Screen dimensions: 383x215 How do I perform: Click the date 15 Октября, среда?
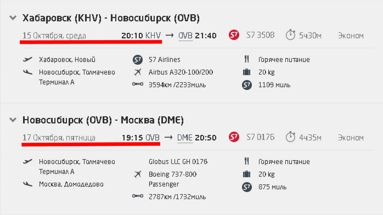pos(54,35)
